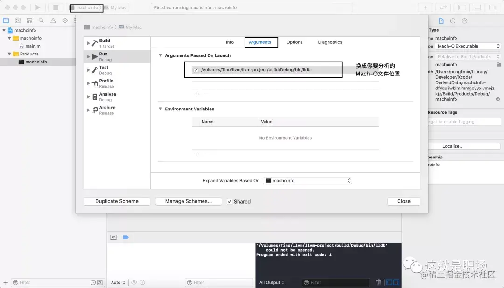Collapse Arguments Passed On Launch section
Image resolution: width=504 pixels, height=288 pixels.
[161, 55]
